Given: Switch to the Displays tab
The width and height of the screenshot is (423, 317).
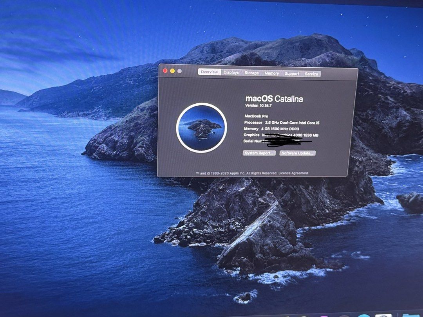Looking at the screenshot, I should (231, 72).
